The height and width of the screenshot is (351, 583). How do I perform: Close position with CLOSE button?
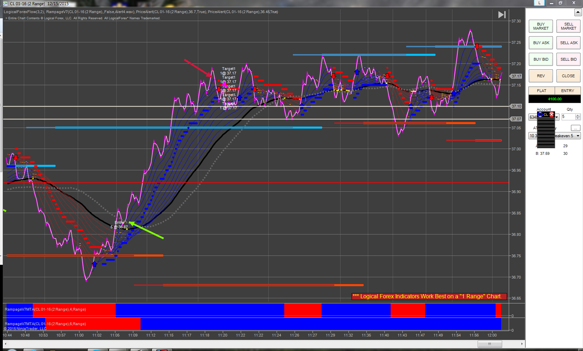tap(568, 76)
